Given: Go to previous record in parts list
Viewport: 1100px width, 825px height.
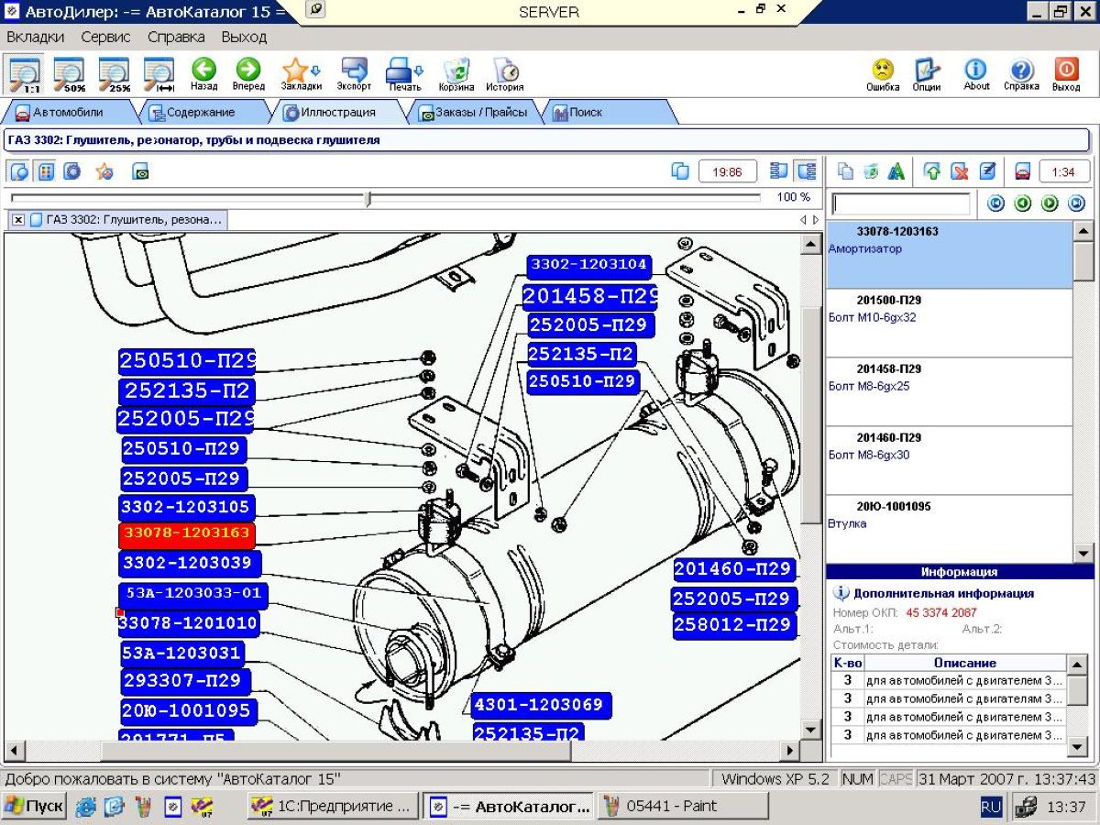Looking at the screenshot, I should [1023, 203].
